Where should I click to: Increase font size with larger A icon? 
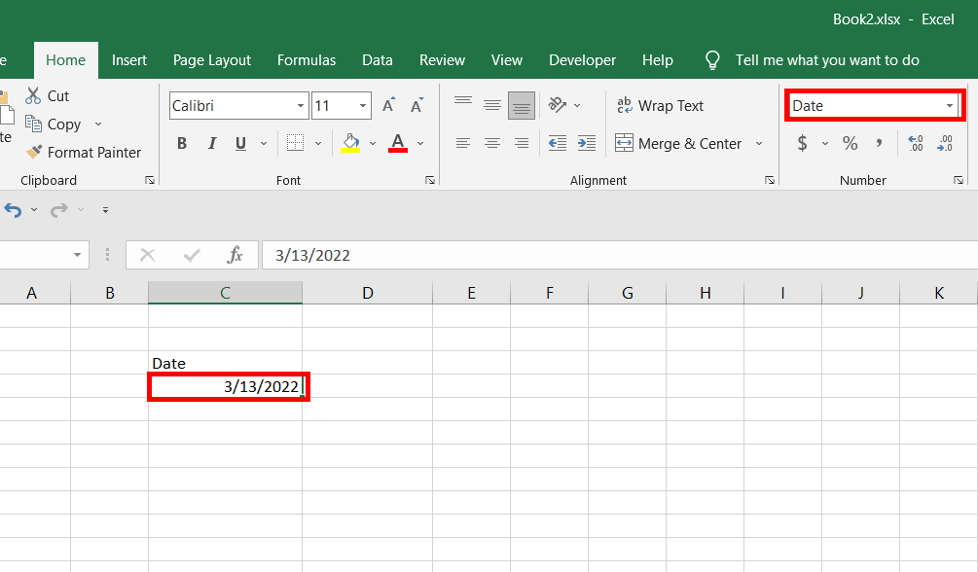click(x=388, y=105)
